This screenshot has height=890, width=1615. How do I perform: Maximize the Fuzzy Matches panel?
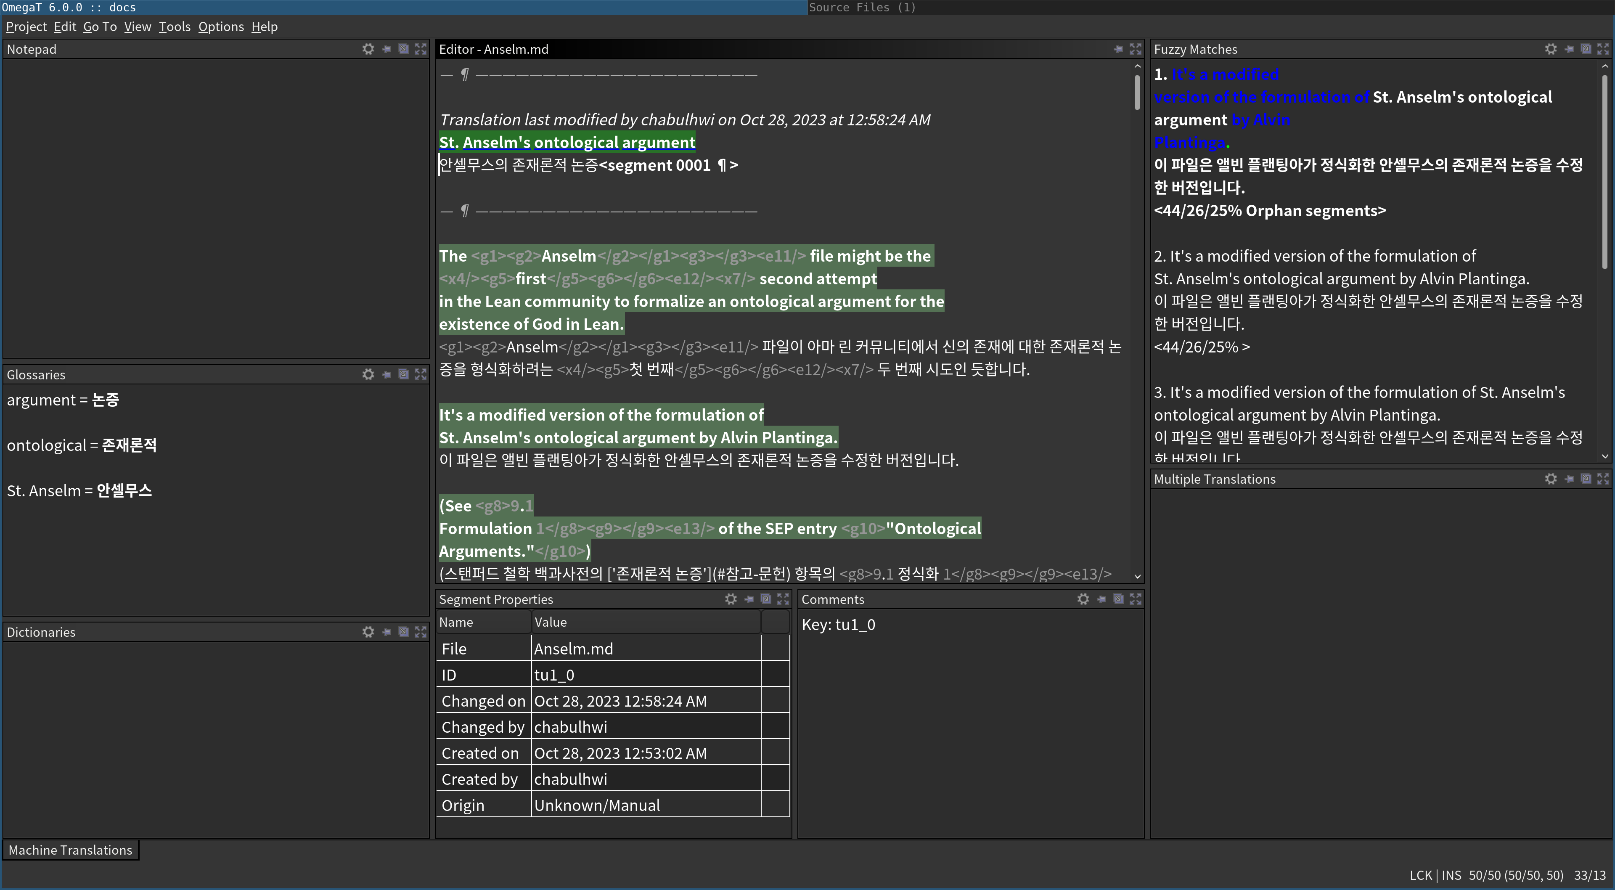[1603, 49]
